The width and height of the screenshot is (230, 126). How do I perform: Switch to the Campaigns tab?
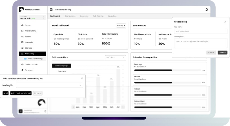point(70,16)
